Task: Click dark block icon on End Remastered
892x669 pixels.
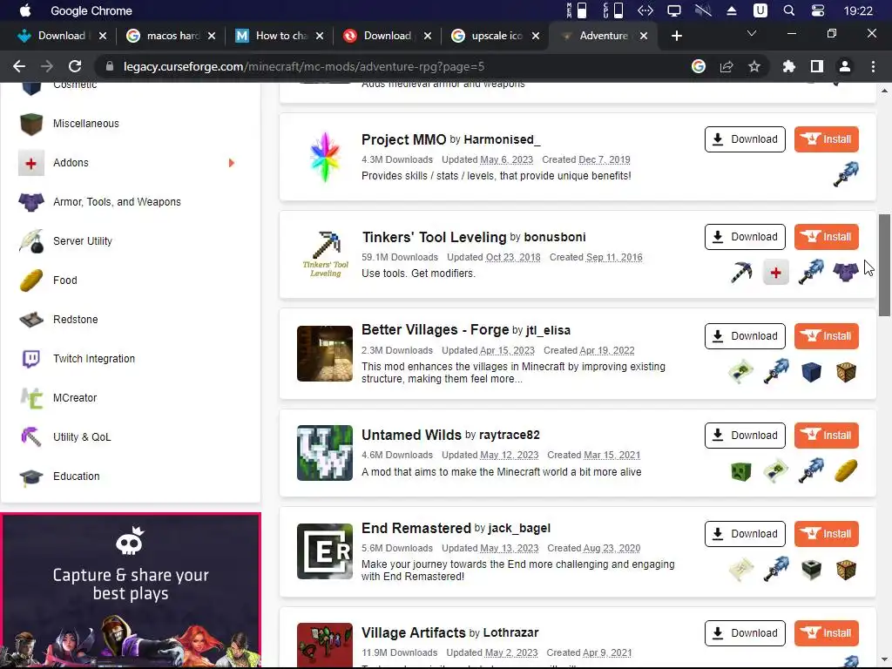Action: [x=811, y=569]
